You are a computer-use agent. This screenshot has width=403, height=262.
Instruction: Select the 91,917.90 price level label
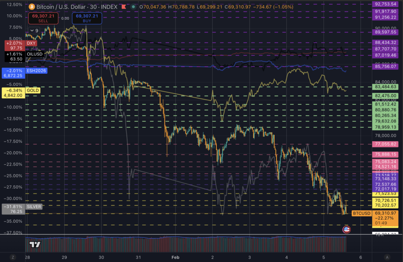pos(385,11)
